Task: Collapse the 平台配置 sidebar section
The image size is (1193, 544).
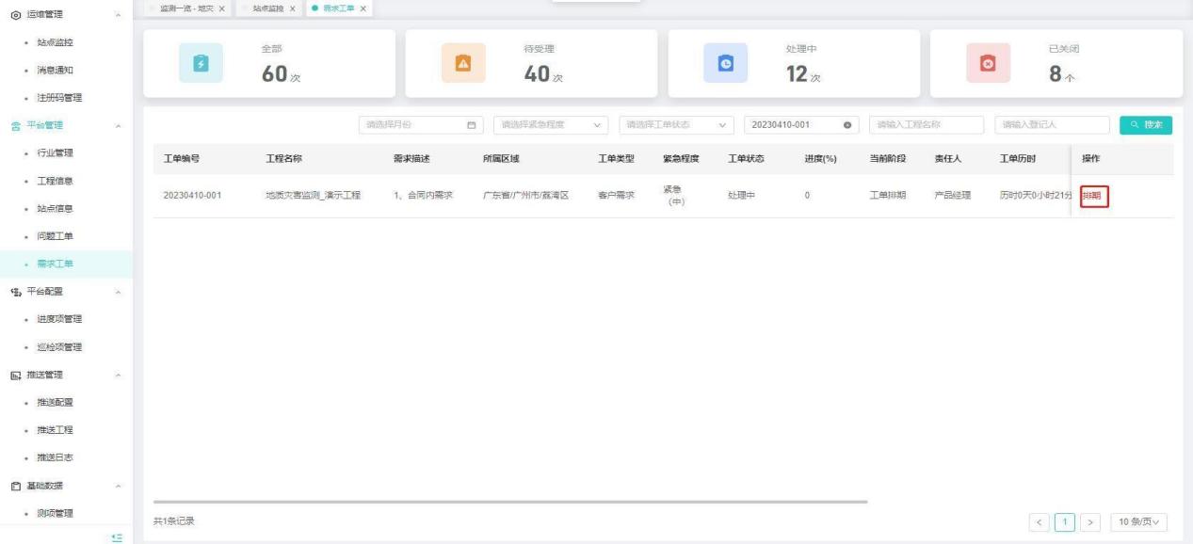Action: (x=117, y=293)
